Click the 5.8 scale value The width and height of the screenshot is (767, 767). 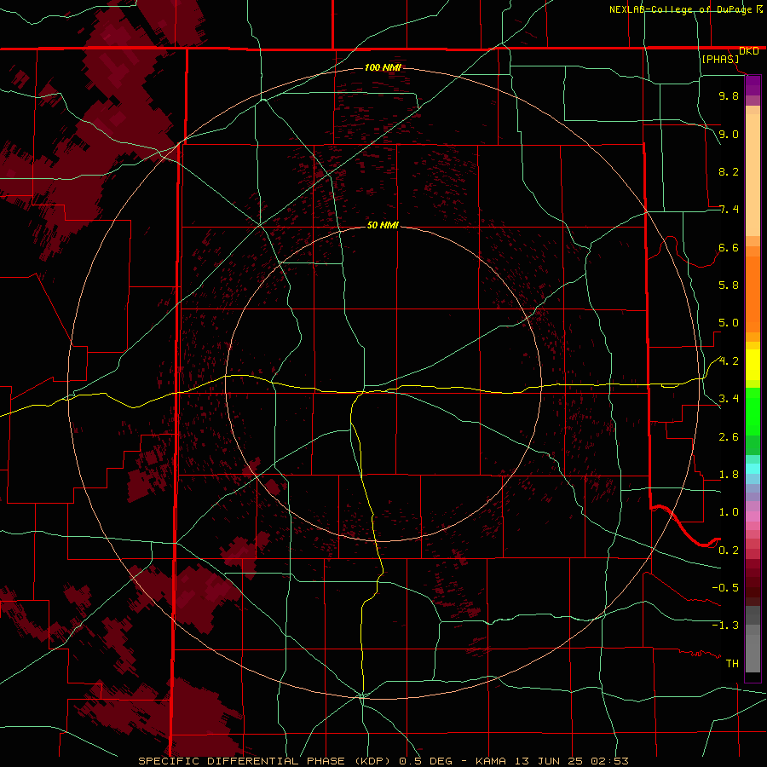tap(729, 285)
